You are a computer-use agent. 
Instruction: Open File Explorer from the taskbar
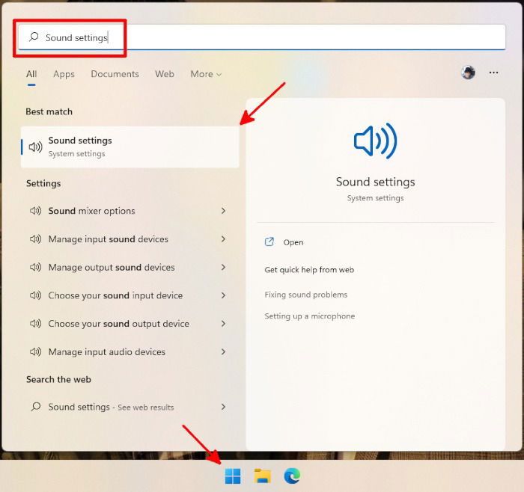(x=262, y=476)
